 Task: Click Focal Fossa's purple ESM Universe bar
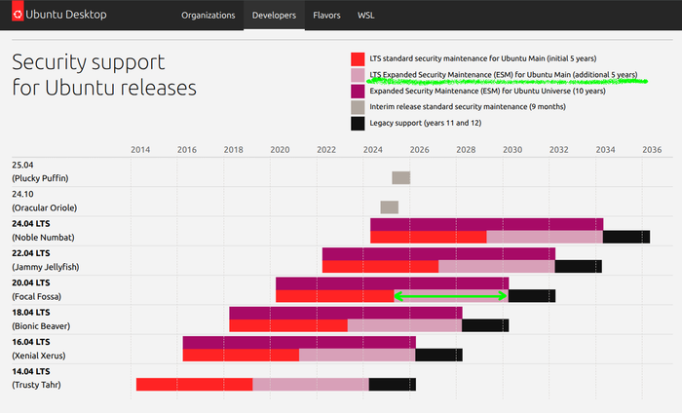393,283
